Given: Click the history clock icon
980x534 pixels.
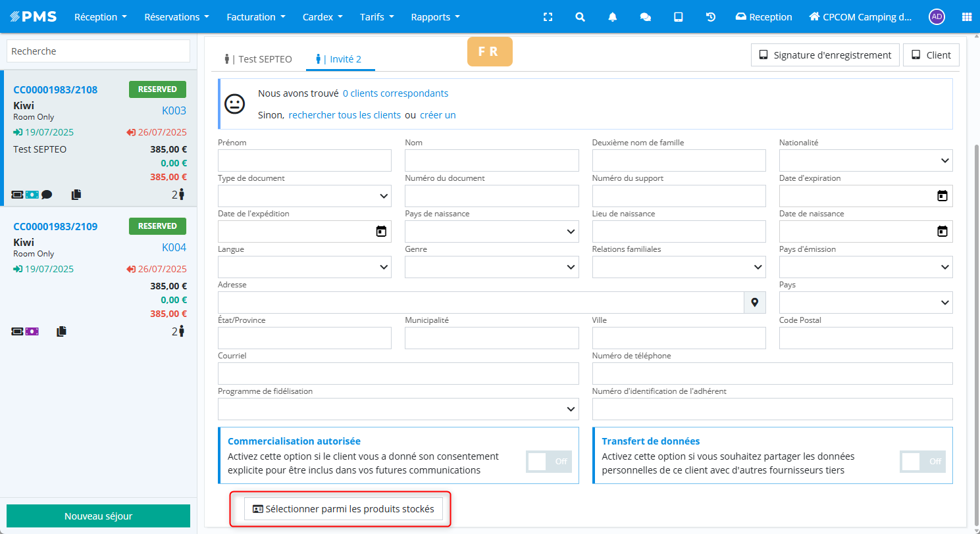Looking at the screenshot, I should (711, 17).
